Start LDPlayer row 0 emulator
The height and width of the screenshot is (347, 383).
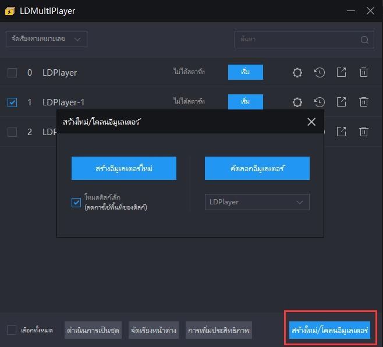pyautogui.click(x=246, y=72)
